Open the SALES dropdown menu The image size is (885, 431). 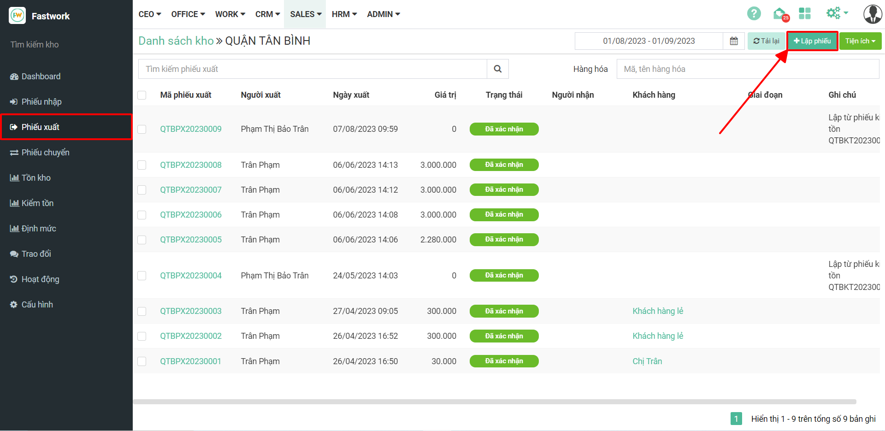click(305, 14)
